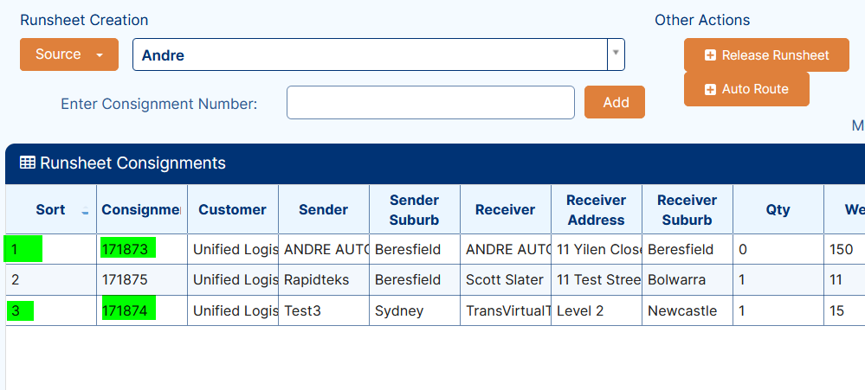Click the Qty column header
865x390 pixels.
778,209
